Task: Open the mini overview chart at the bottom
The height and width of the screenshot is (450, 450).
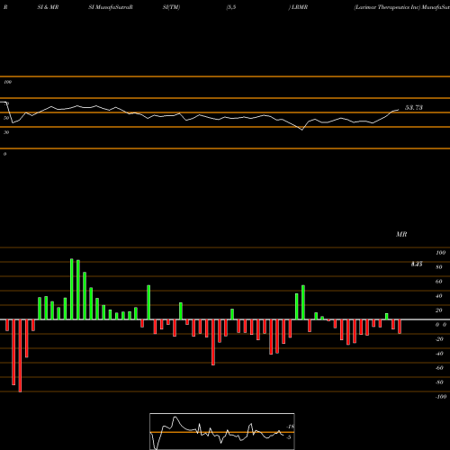Action: tap(222, 431)
